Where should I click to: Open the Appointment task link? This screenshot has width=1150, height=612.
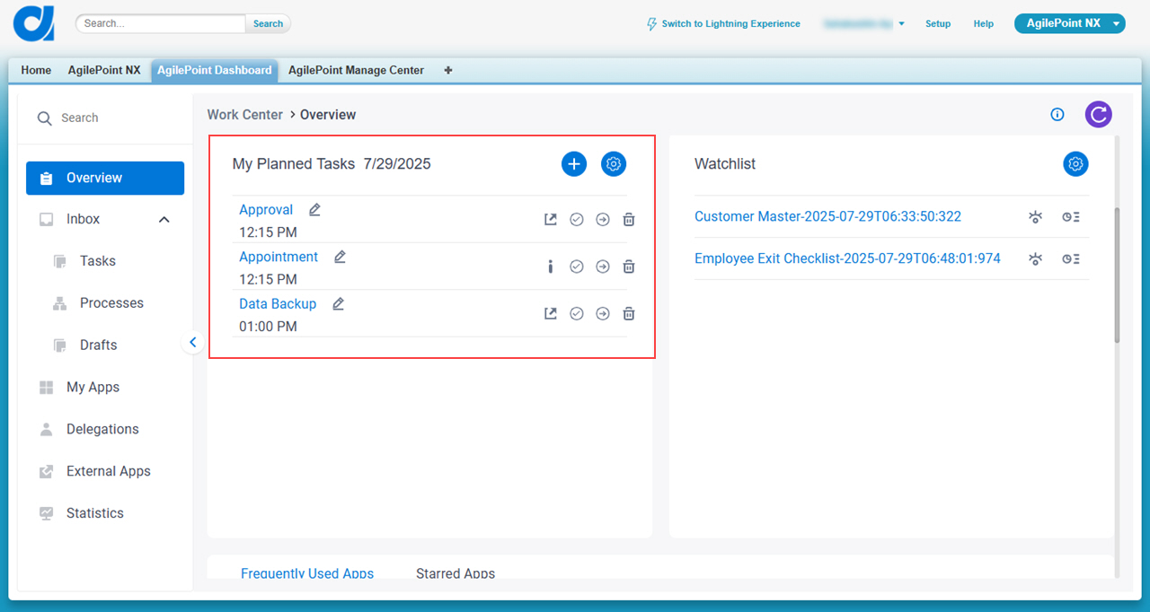tap(279, 257)
